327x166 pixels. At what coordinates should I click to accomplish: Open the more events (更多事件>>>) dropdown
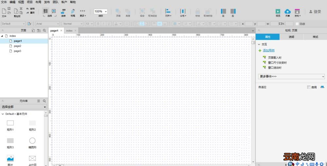[x=291, y=76]
